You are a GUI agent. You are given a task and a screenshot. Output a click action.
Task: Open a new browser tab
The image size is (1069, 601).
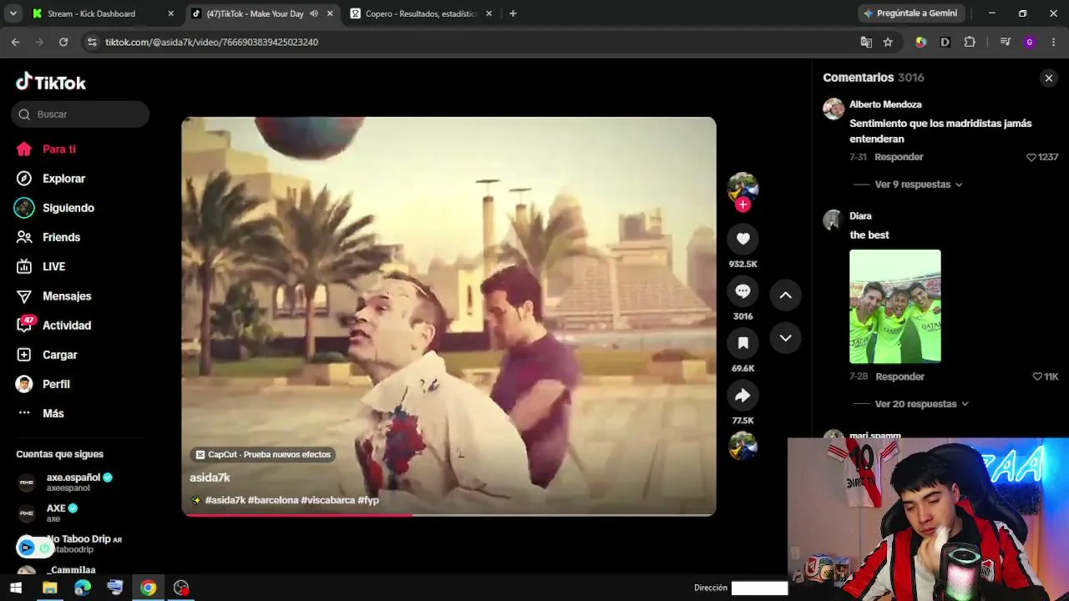tap(513, 13)
